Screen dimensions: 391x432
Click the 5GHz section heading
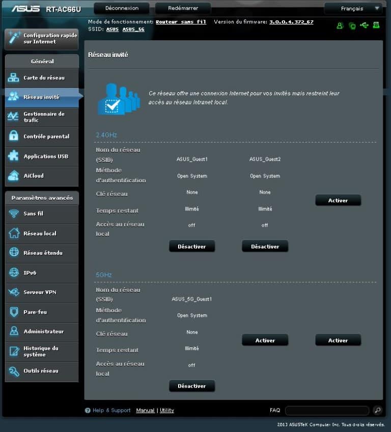pyautogui.click(x=104, y=275)
